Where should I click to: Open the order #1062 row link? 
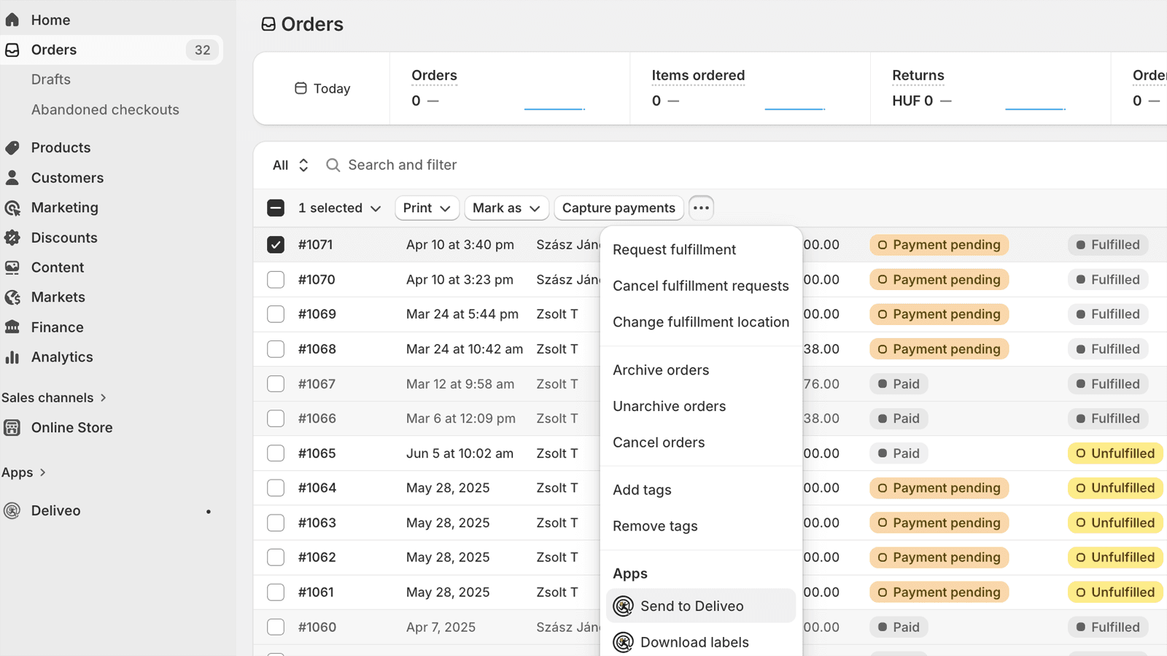pos(317,558)
